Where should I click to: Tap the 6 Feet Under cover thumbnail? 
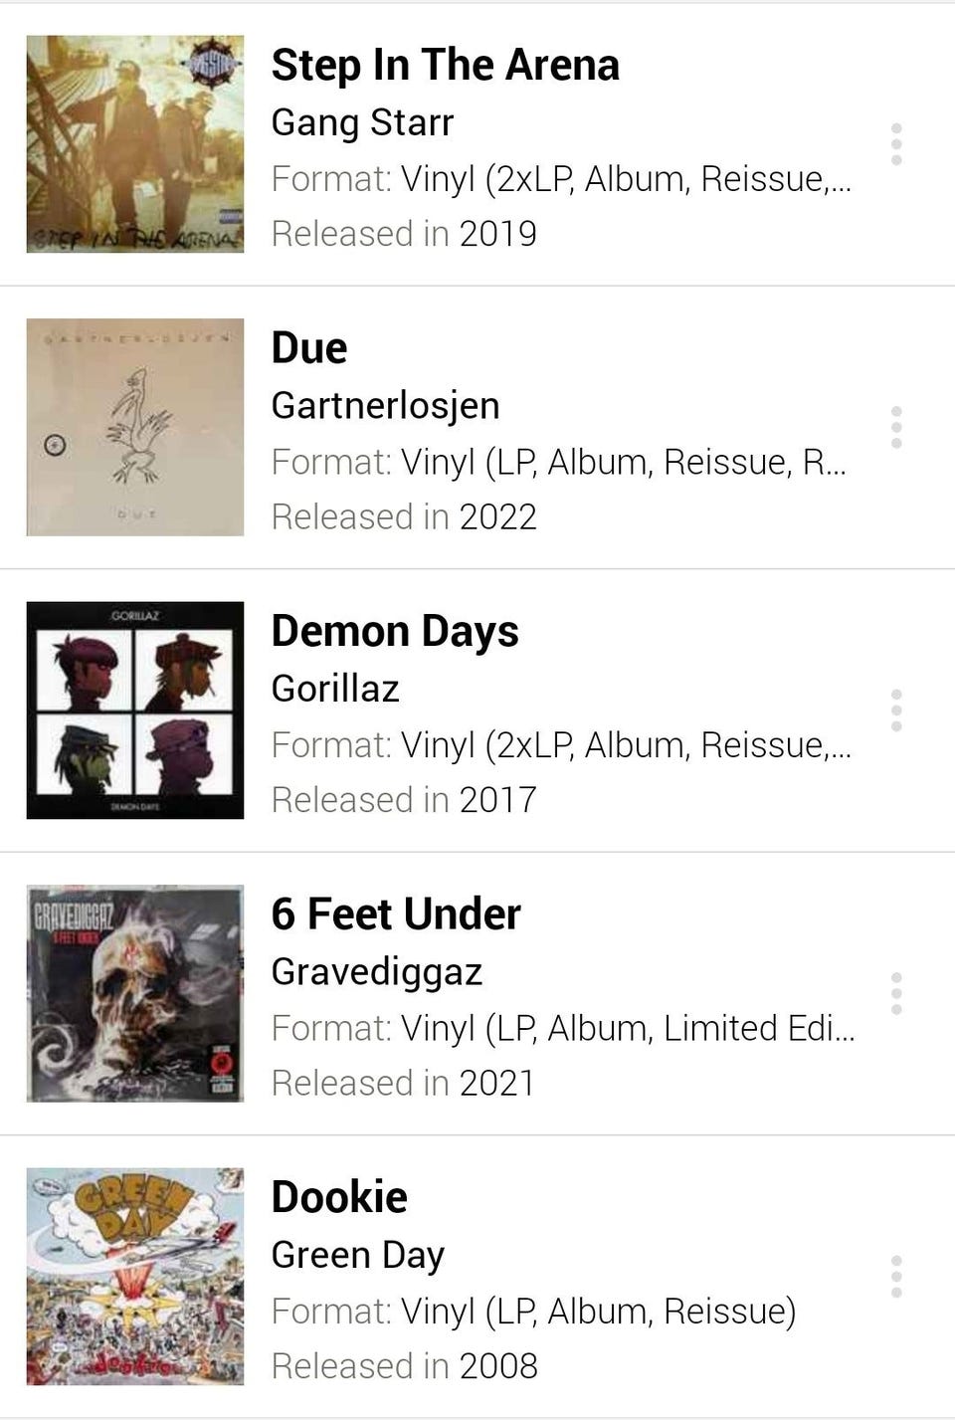coord(135,993)
